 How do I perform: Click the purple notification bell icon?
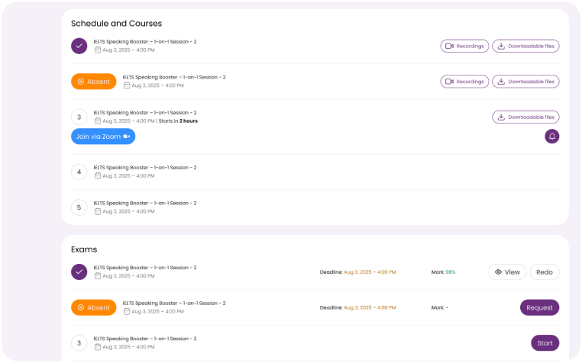552,137
